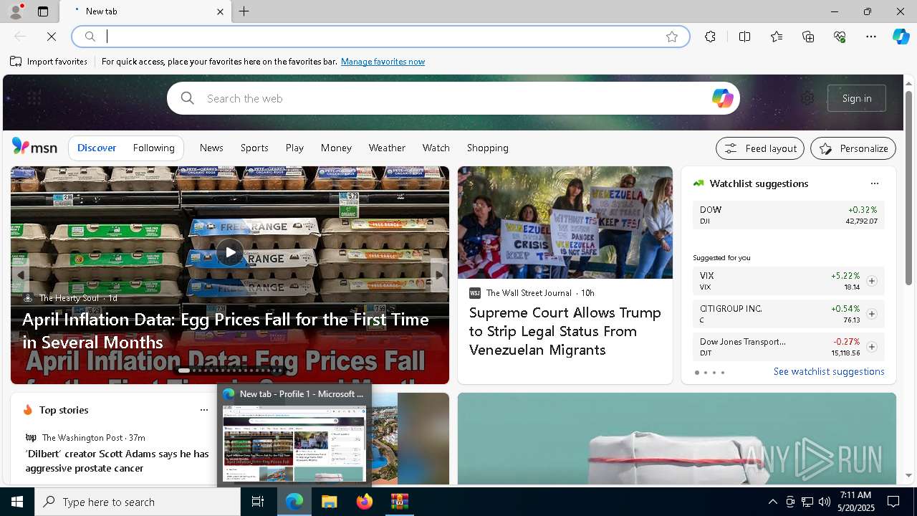
Task: Open Watchlist suggestions more options
Action: 874,183
